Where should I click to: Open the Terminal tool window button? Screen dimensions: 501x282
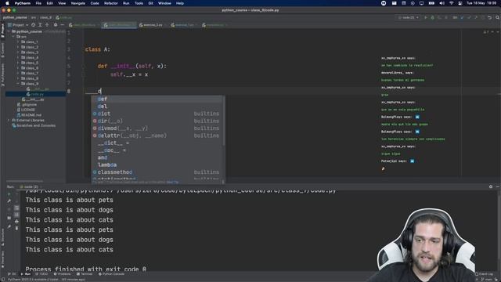point(85,274)
